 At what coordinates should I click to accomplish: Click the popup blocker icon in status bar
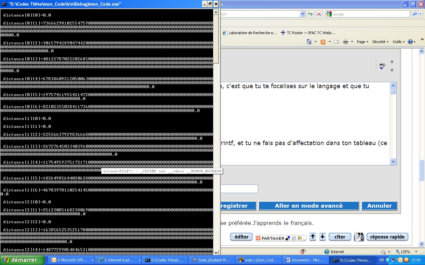[x=302, y=252]
